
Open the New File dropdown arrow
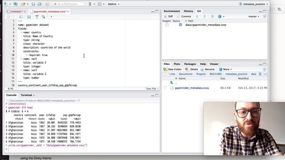coord(10,4)
